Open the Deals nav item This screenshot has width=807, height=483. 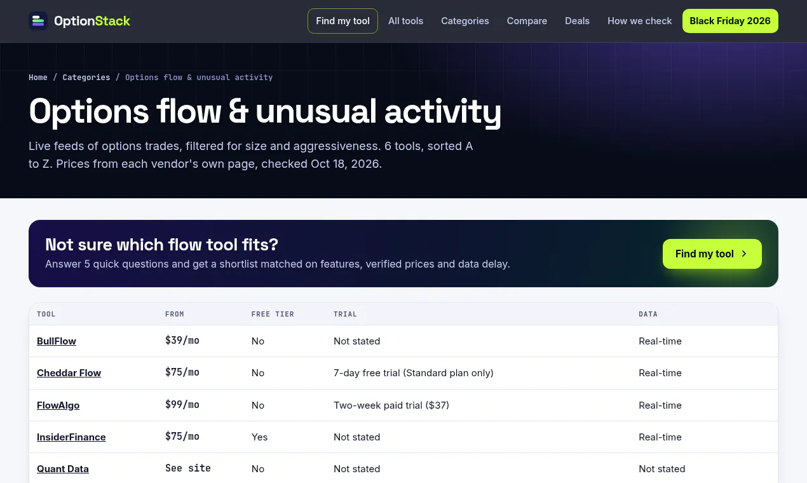577,21
